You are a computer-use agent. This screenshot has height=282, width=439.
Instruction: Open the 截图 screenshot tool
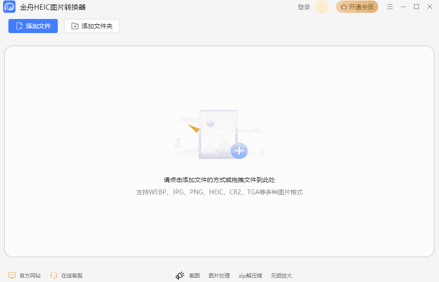click(194, 275)
